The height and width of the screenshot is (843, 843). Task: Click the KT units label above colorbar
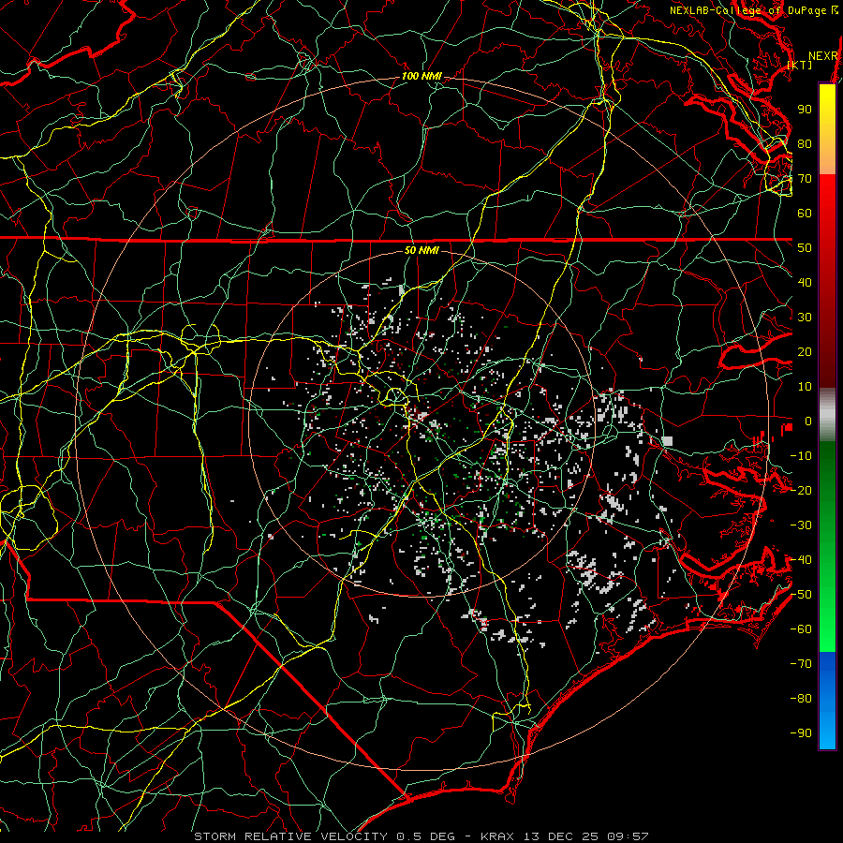coord(800,65)
